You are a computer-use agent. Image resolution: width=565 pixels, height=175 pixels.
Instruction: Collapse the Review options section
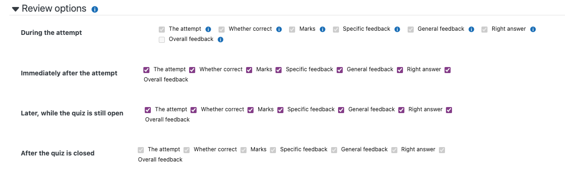tap(15, 9)
